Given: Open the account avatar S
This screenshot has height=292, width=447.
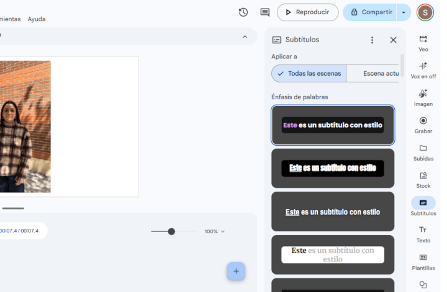Looking at the screenshot, I should [x=425, y=12].
